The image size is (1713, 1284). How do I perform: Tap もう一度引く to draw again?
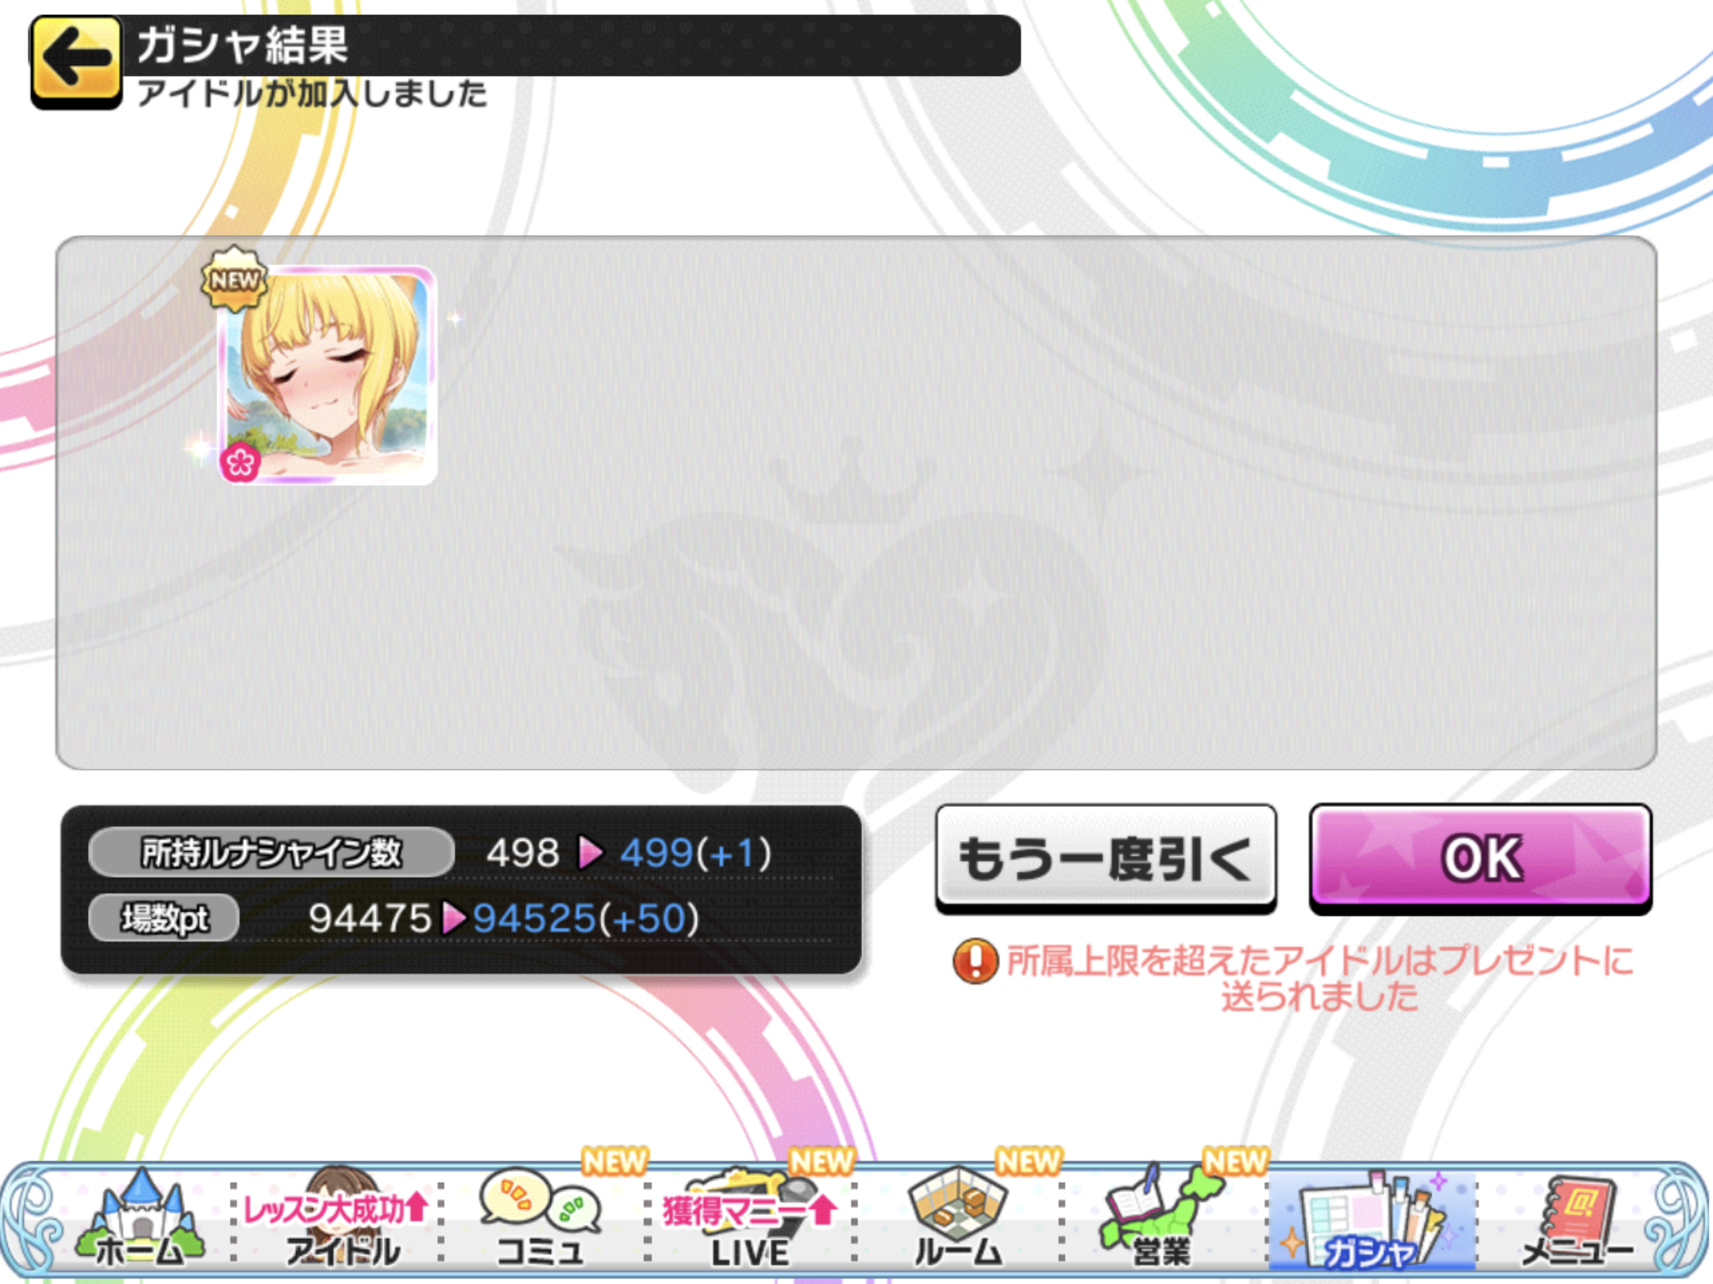point(1106,858)
